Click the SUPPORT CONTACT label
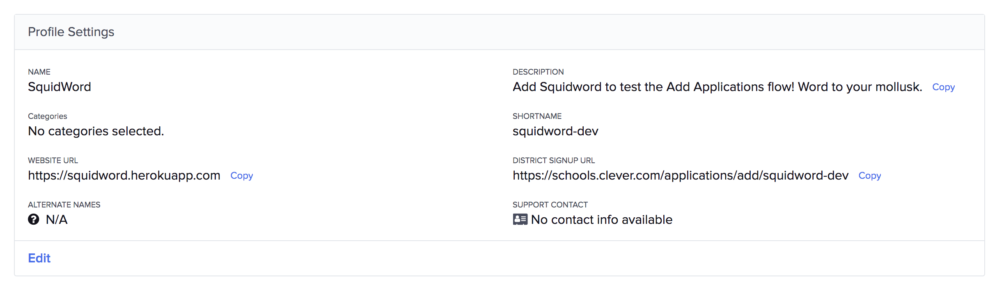 tap(550, 205)
